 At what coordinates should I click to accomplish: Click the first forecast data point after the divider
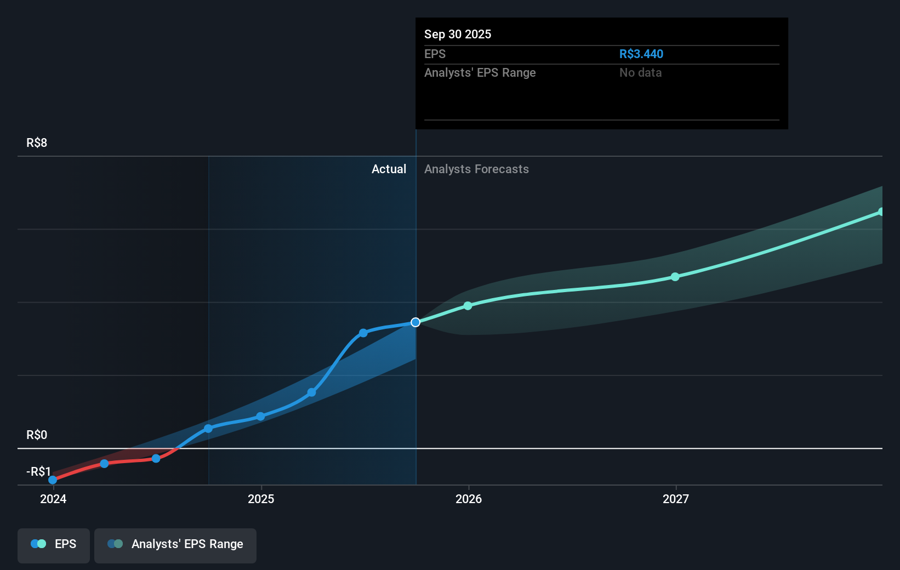[x=468, y=306]
